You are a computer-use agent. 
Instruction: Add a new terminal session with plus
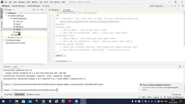pyautogui.click(x=22, y=67)
